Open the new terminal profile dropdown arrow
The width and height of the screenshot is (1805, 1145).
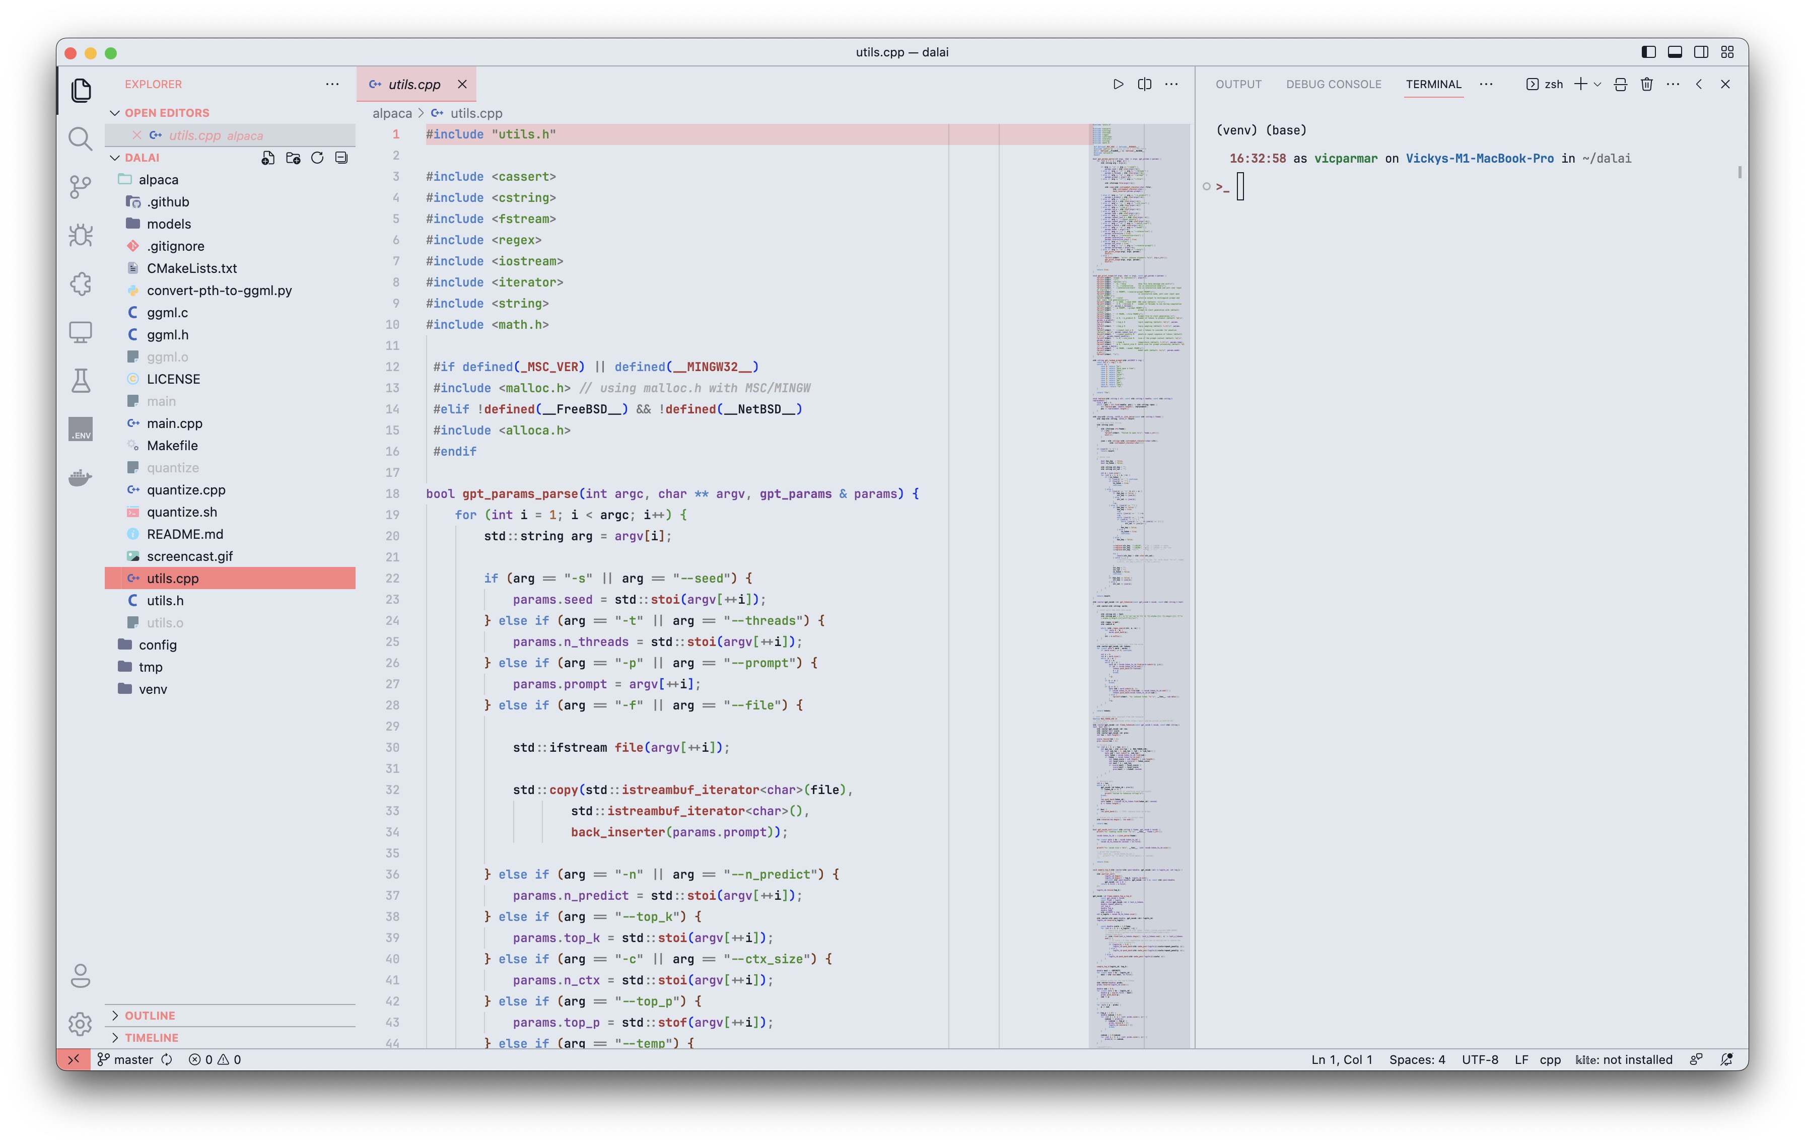[x=1598, y=84]
